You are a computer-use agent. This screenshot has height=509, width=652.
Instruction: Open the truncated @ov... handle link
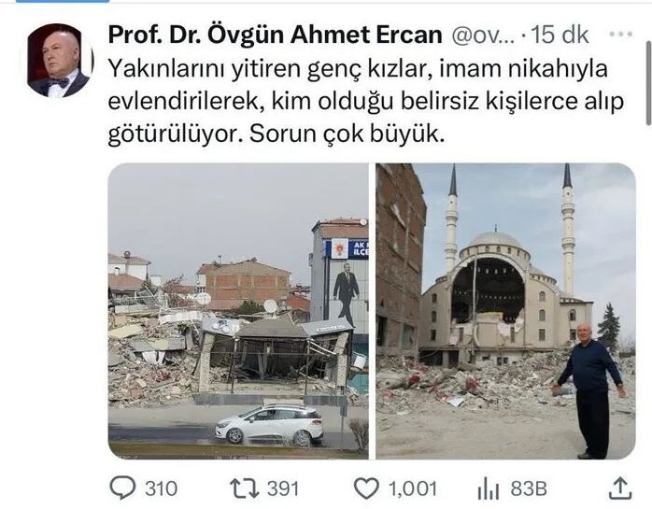[x=483, y=35]
